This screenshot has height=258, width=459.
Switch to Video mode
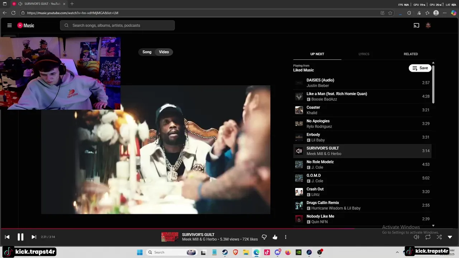(164, 52)
